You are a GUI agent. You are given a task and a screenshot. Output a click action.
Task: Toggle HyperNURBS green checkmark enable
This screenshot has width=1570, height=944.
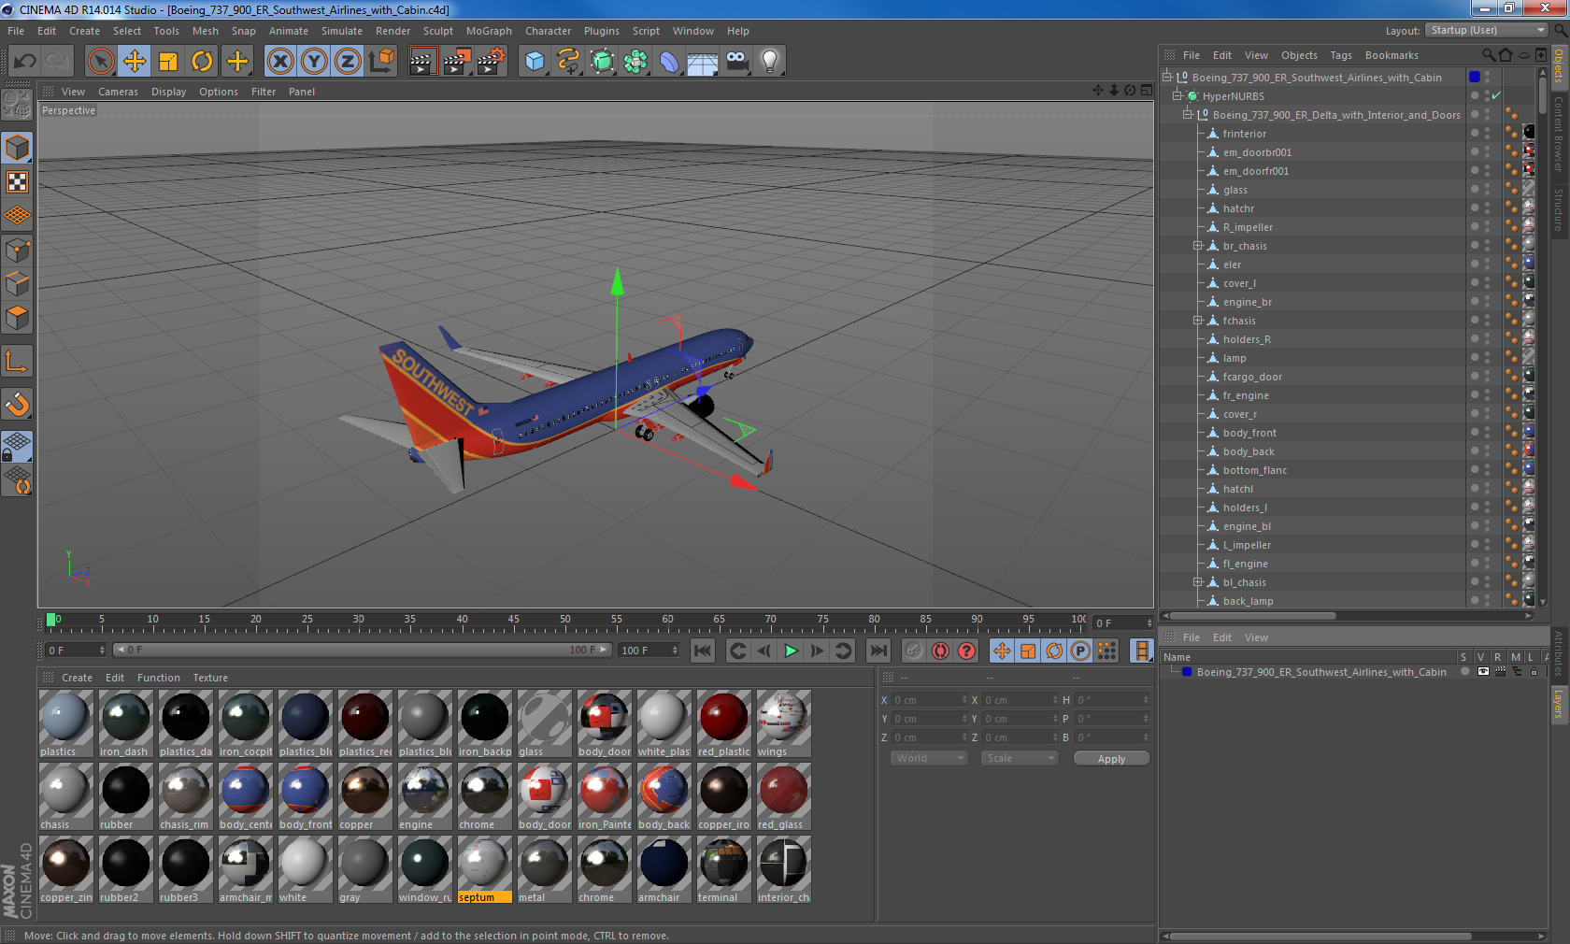[1496, 95]
